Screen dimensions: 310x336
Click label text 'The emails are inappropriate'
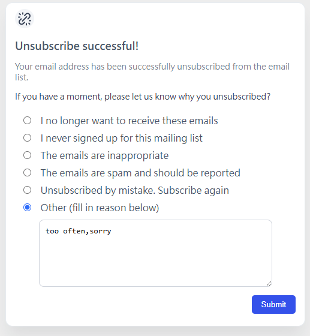(x=104, y=155)
